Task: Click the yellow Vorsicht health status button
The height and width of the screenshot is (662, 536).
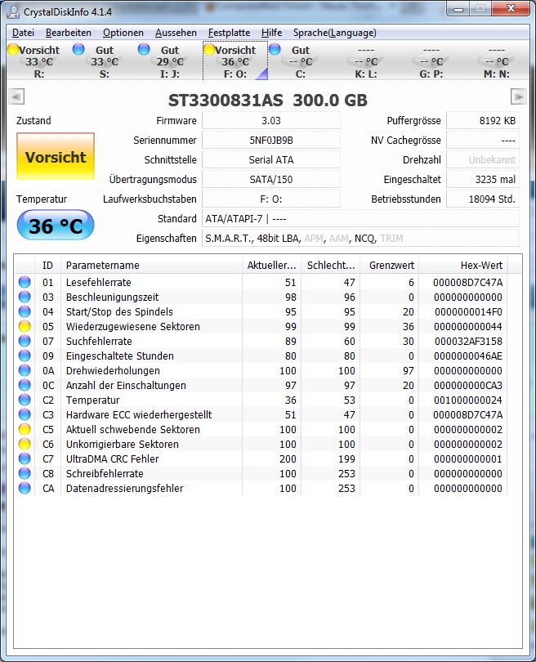Action: point(56,157)
